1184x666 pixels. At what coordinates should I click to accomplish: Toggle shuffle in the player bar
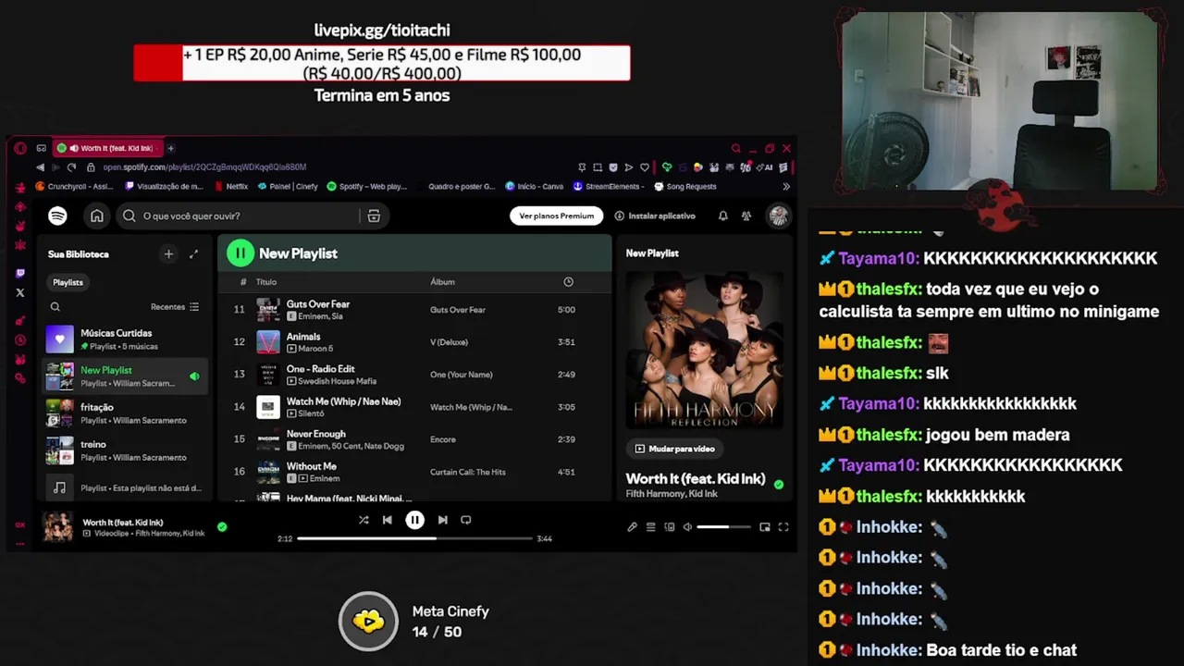coord(364,520)
